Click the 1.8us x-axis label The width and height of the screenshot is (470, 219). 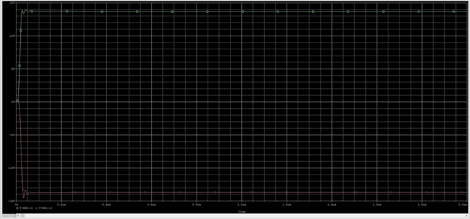click(422, 204)
